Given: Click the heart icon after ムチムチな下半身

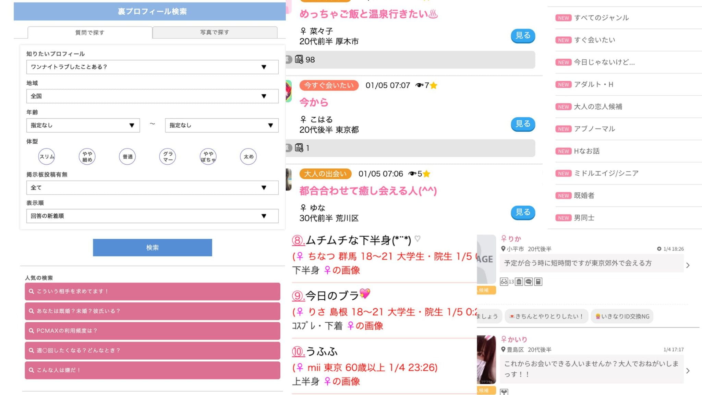Looking at the screenshot, I should pyautogui.click(x=417, y=239).
